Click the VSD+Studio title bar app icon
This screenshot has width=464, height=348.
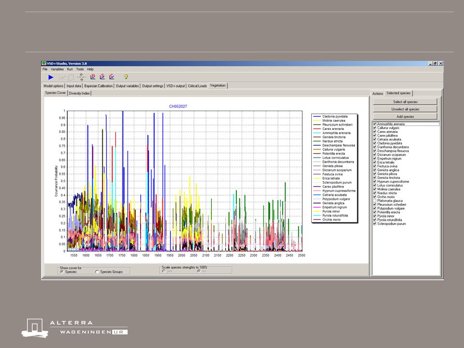[44, 63]
